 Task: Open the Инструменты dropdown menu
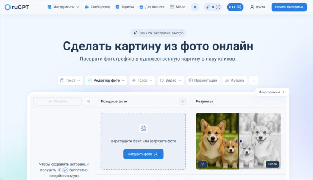click(x=63, y=7)
